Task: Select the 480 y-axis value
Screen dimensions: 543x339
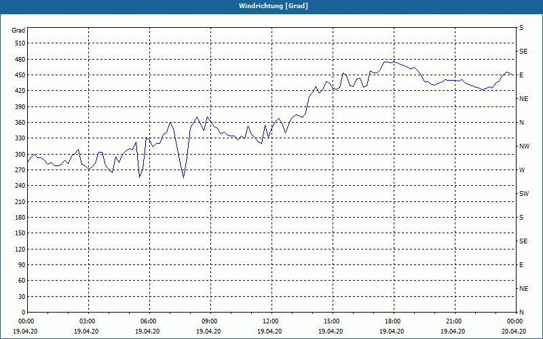Action: click(20, 59)
